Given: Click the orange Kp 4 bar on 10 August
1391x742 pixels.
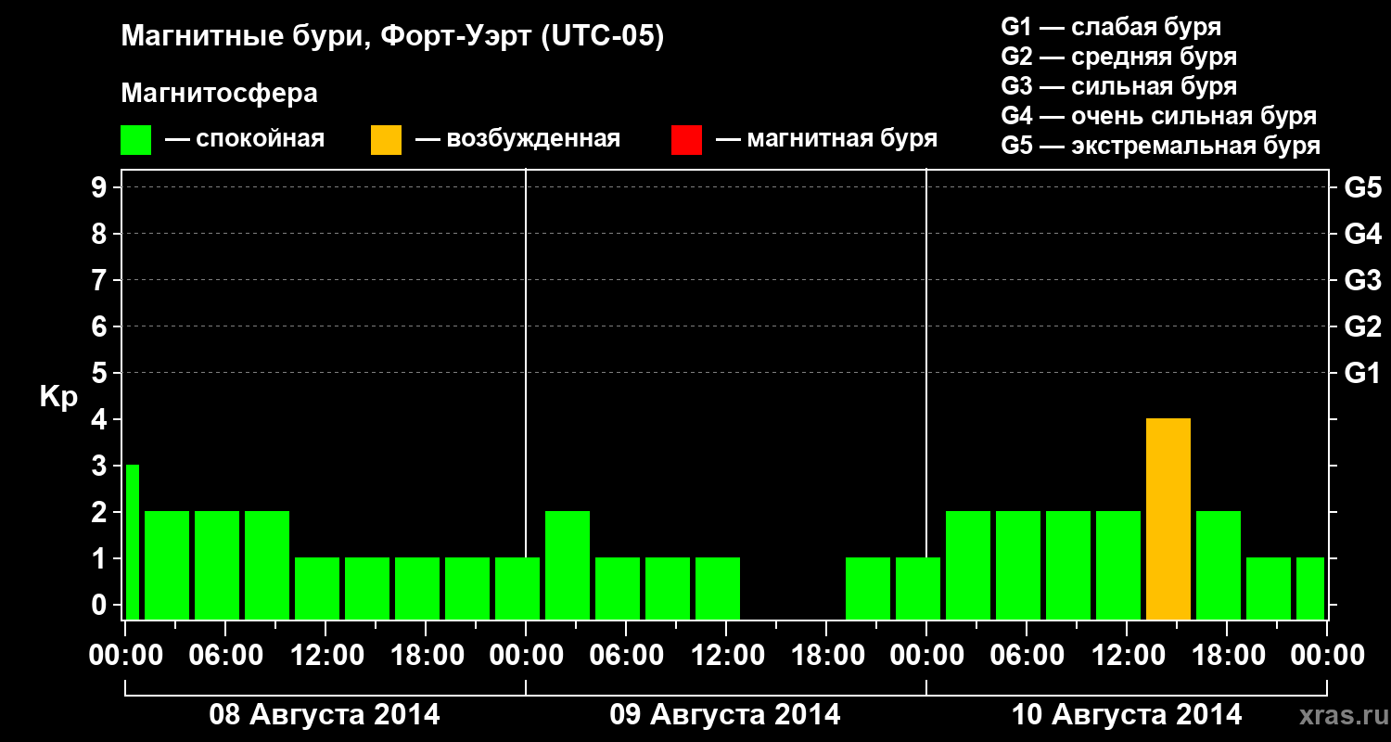Looking at the screenshot, I should click(x=1168, y=519).
